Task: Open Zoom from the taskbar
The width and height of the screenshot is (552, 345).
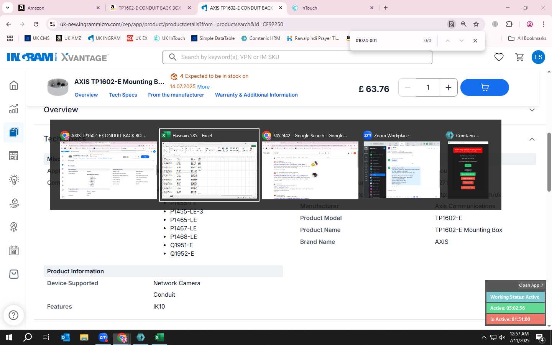Action: [x=103, y=337]
